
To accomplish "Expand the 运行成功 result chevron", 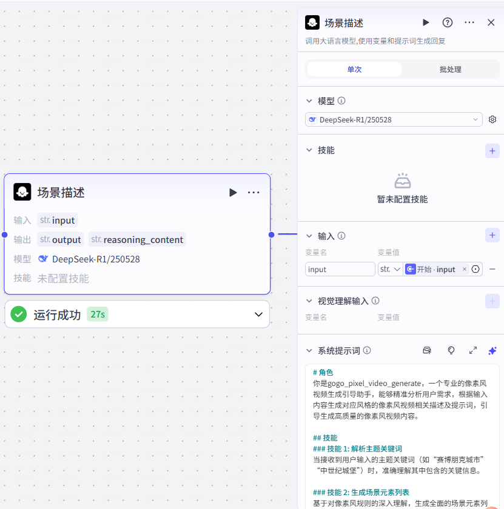I will click(258, 314).
